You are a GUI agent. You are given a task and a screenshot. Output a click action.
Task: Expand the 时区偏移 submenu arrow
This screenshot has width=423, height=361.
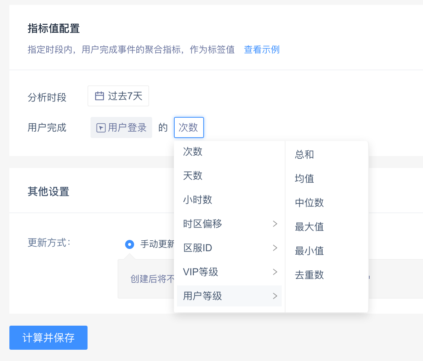pos(275,224)
